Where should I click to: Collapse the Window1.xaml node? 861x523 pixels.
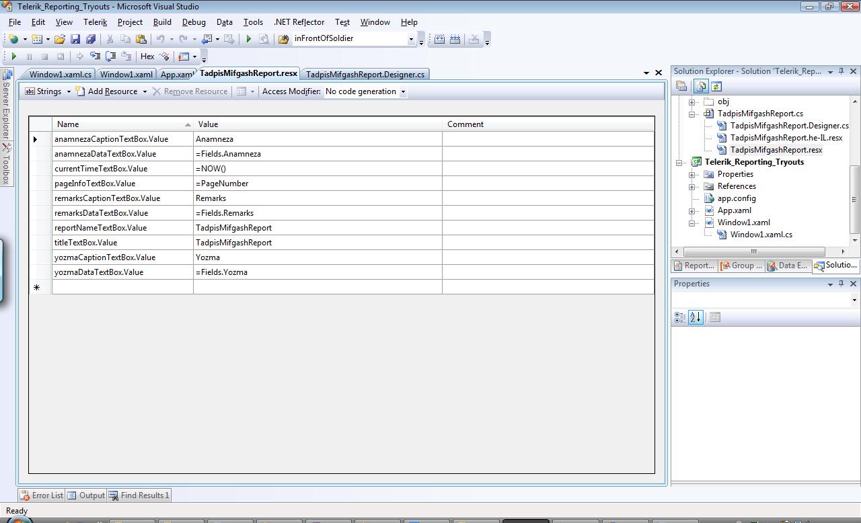tap(691, 223)
